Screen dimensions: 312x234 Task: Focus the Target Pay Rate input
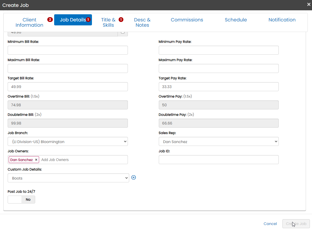point(218,87)
